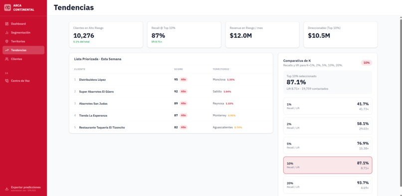This screenshot has height=196, width=402.
Task: Open Dashboard via its sidebar icon
Action: click(7, 24)
